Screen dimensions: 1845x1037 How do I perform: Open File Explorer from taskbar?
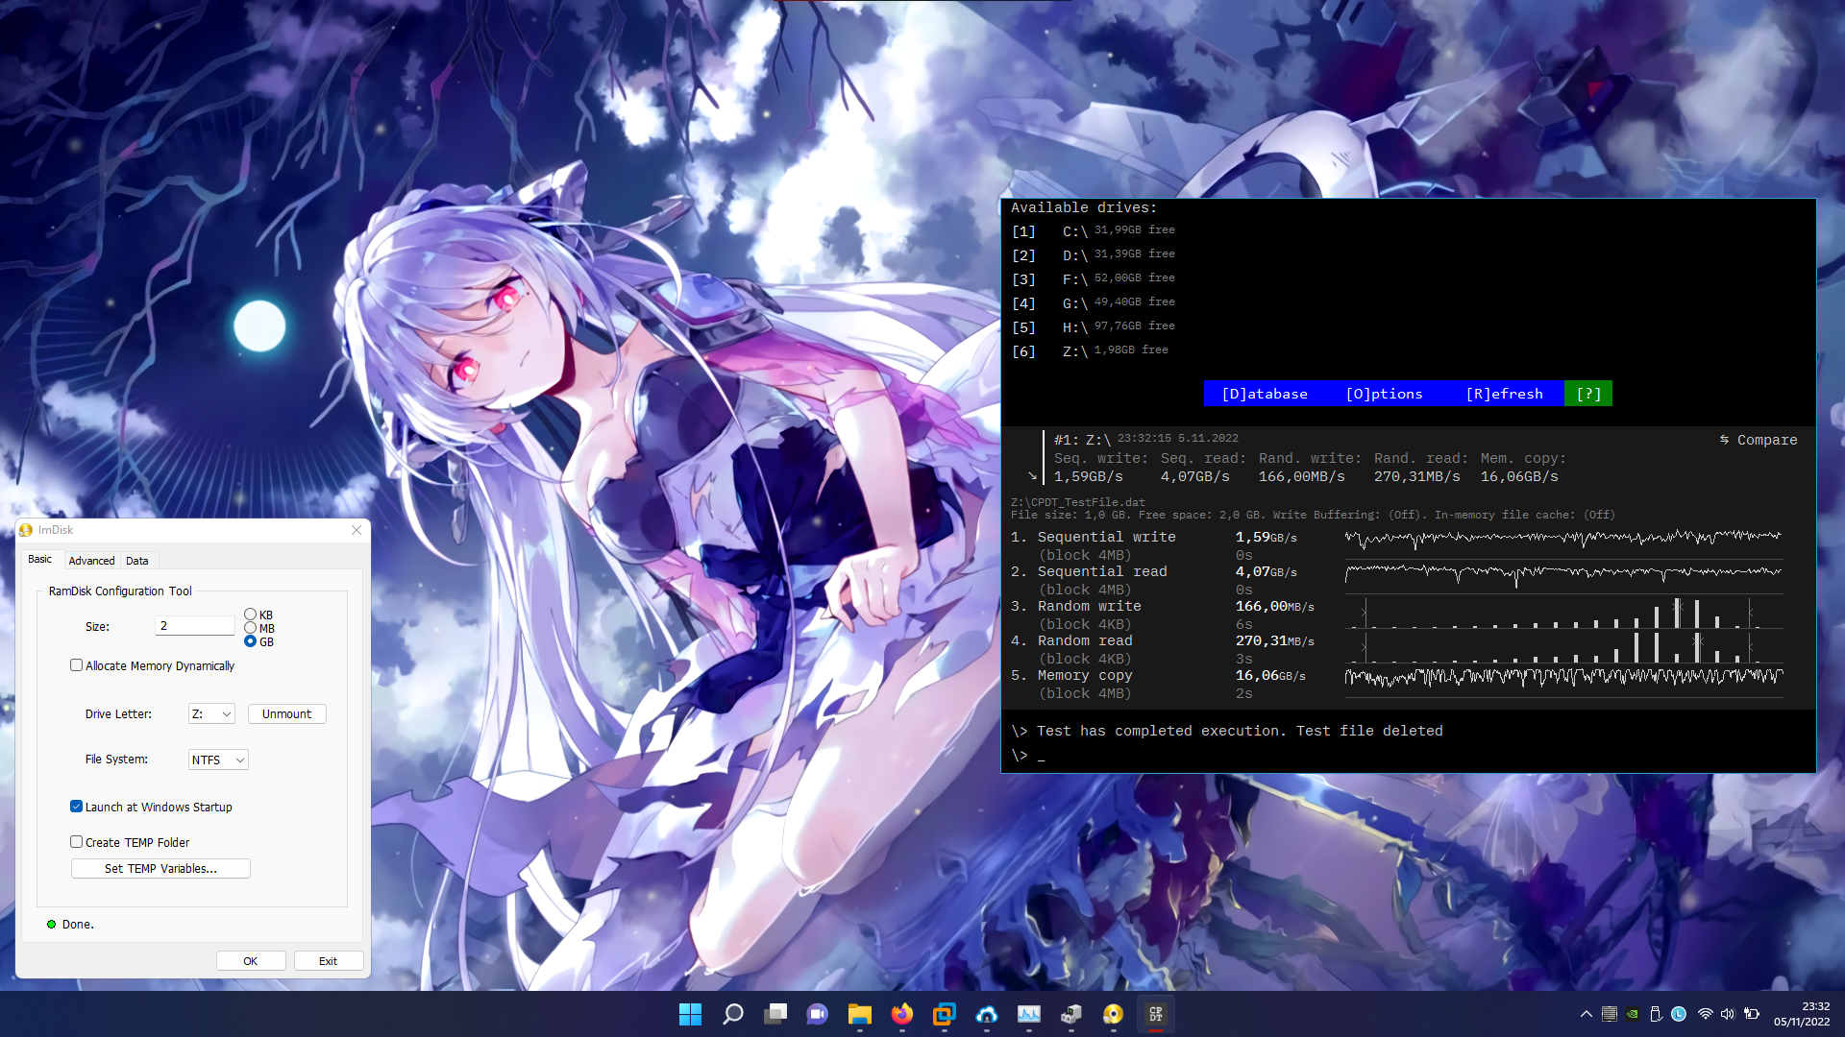[860, 1014]
